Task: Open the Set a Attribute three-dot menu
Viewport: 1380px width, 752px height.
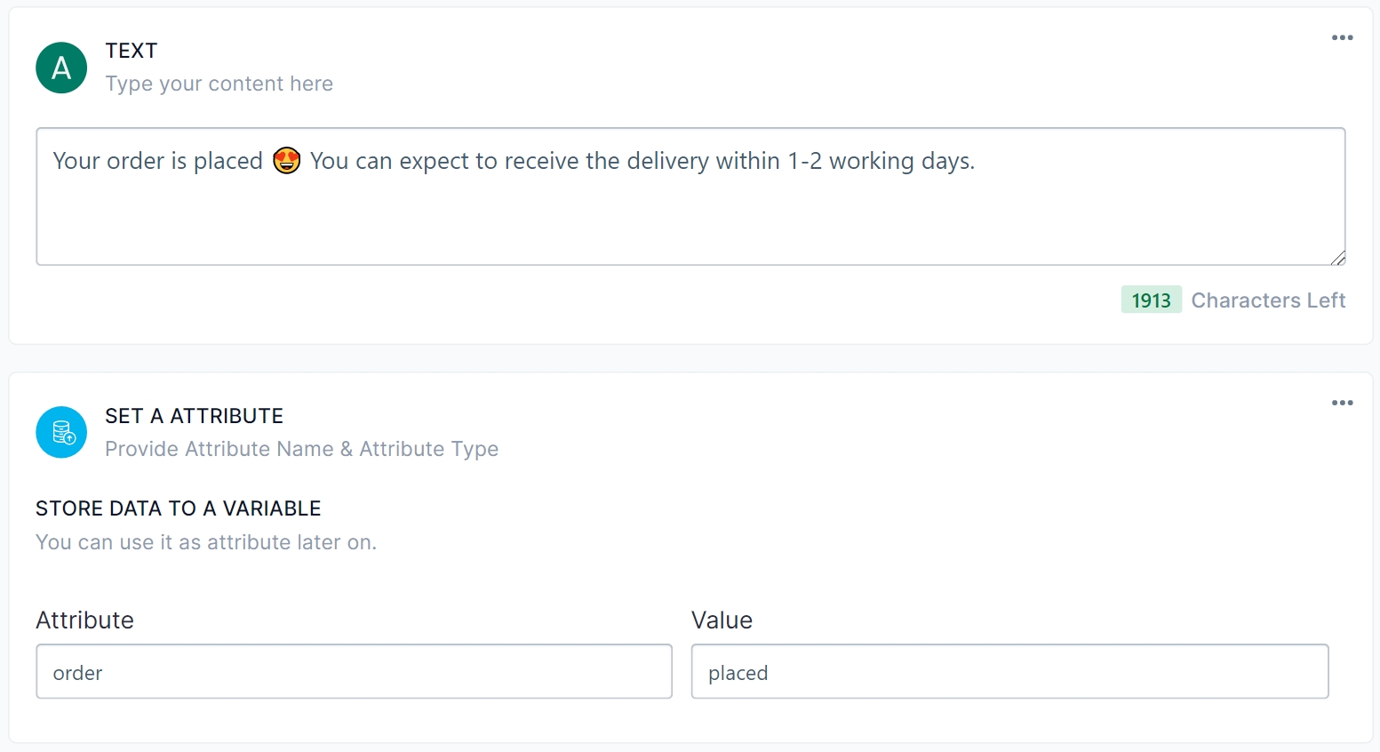Action: click(1342, 403)
